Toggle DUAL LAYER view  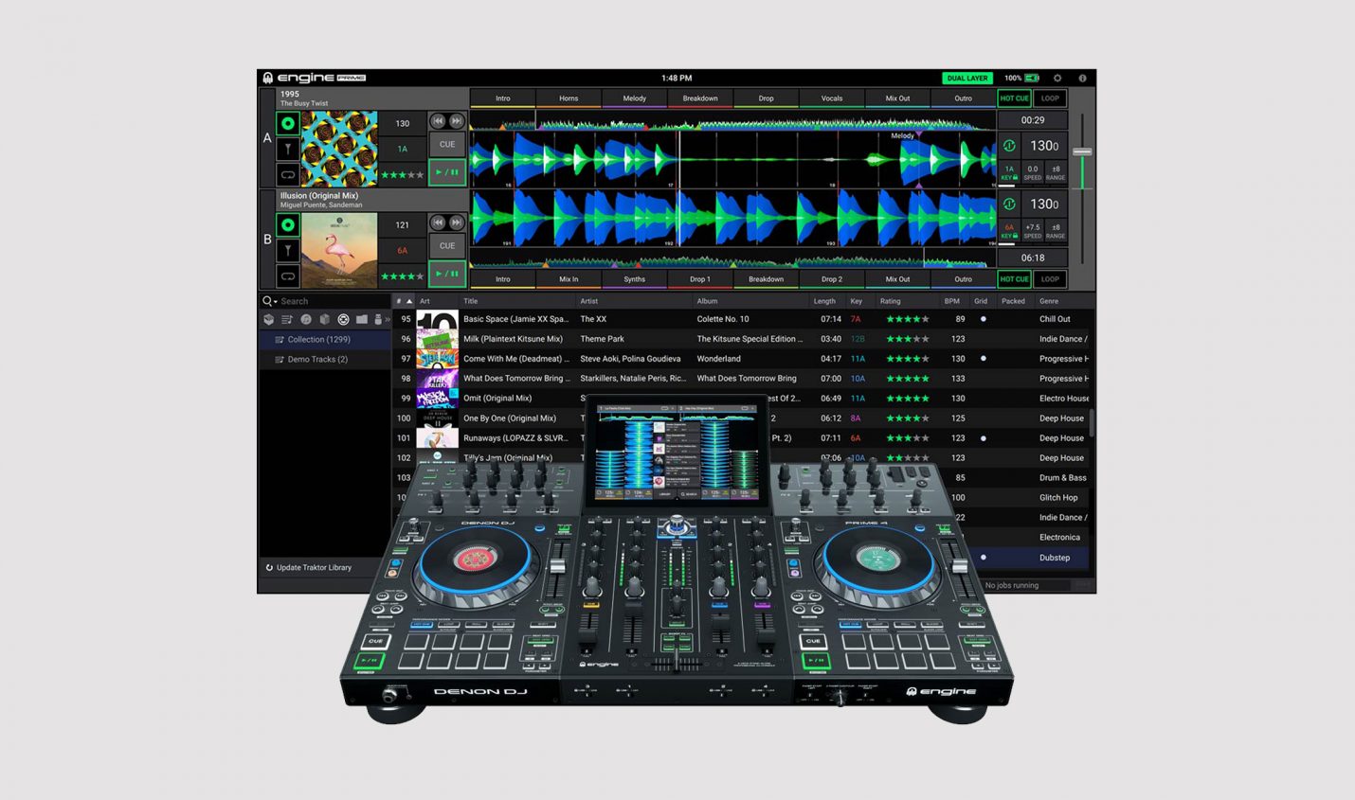tap(966, 78)
